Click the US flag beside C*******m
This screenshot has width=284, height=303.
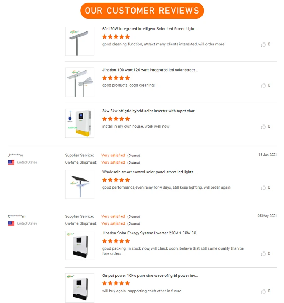11,223
